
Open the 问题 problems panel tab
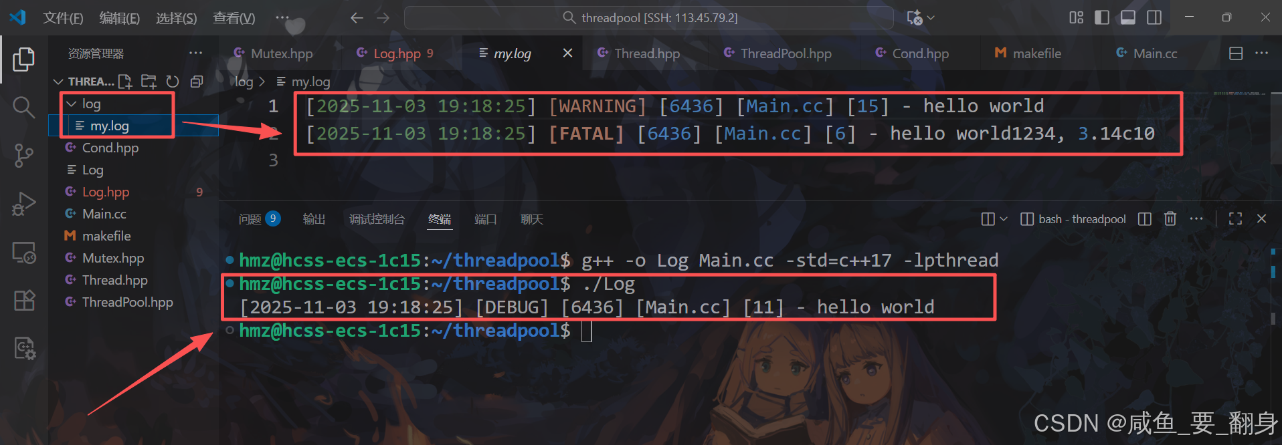[260, 219]
